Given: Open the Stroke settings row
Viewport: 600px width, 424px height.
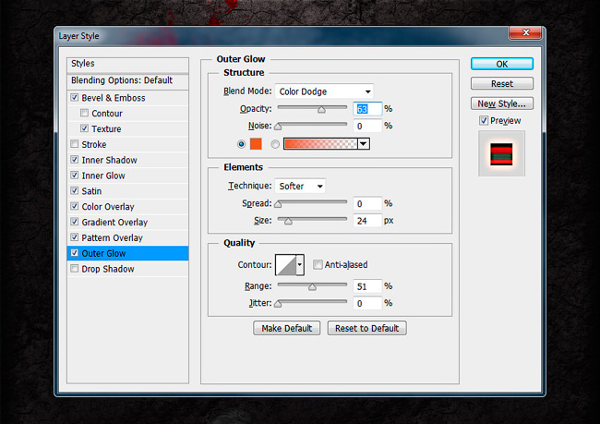Looking at the screenshot, I should (127, 144).
